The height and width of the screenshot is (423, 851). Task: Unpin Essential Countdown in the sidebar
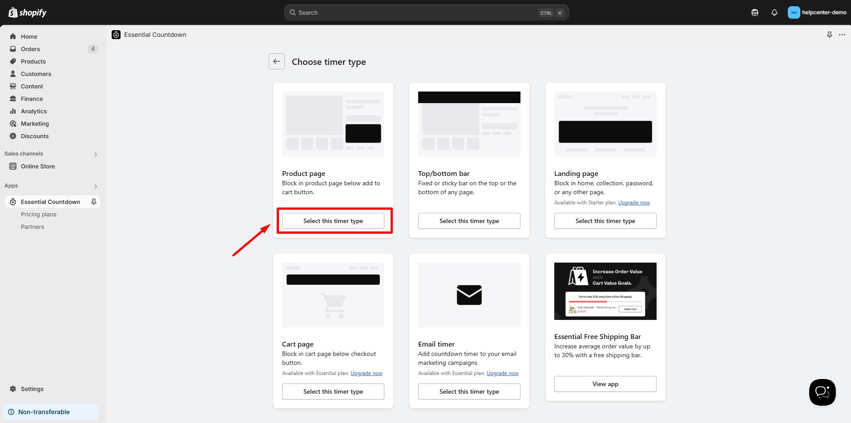[x=93, y=202]
